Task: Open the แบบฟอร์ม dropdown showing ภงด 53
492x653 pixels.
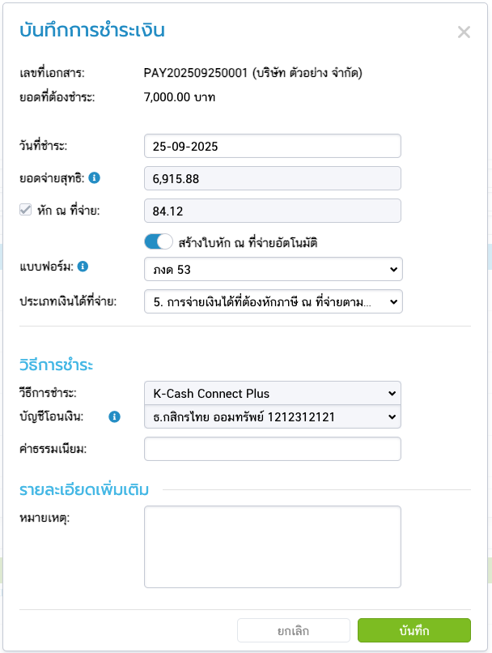Action: point(272,268)
